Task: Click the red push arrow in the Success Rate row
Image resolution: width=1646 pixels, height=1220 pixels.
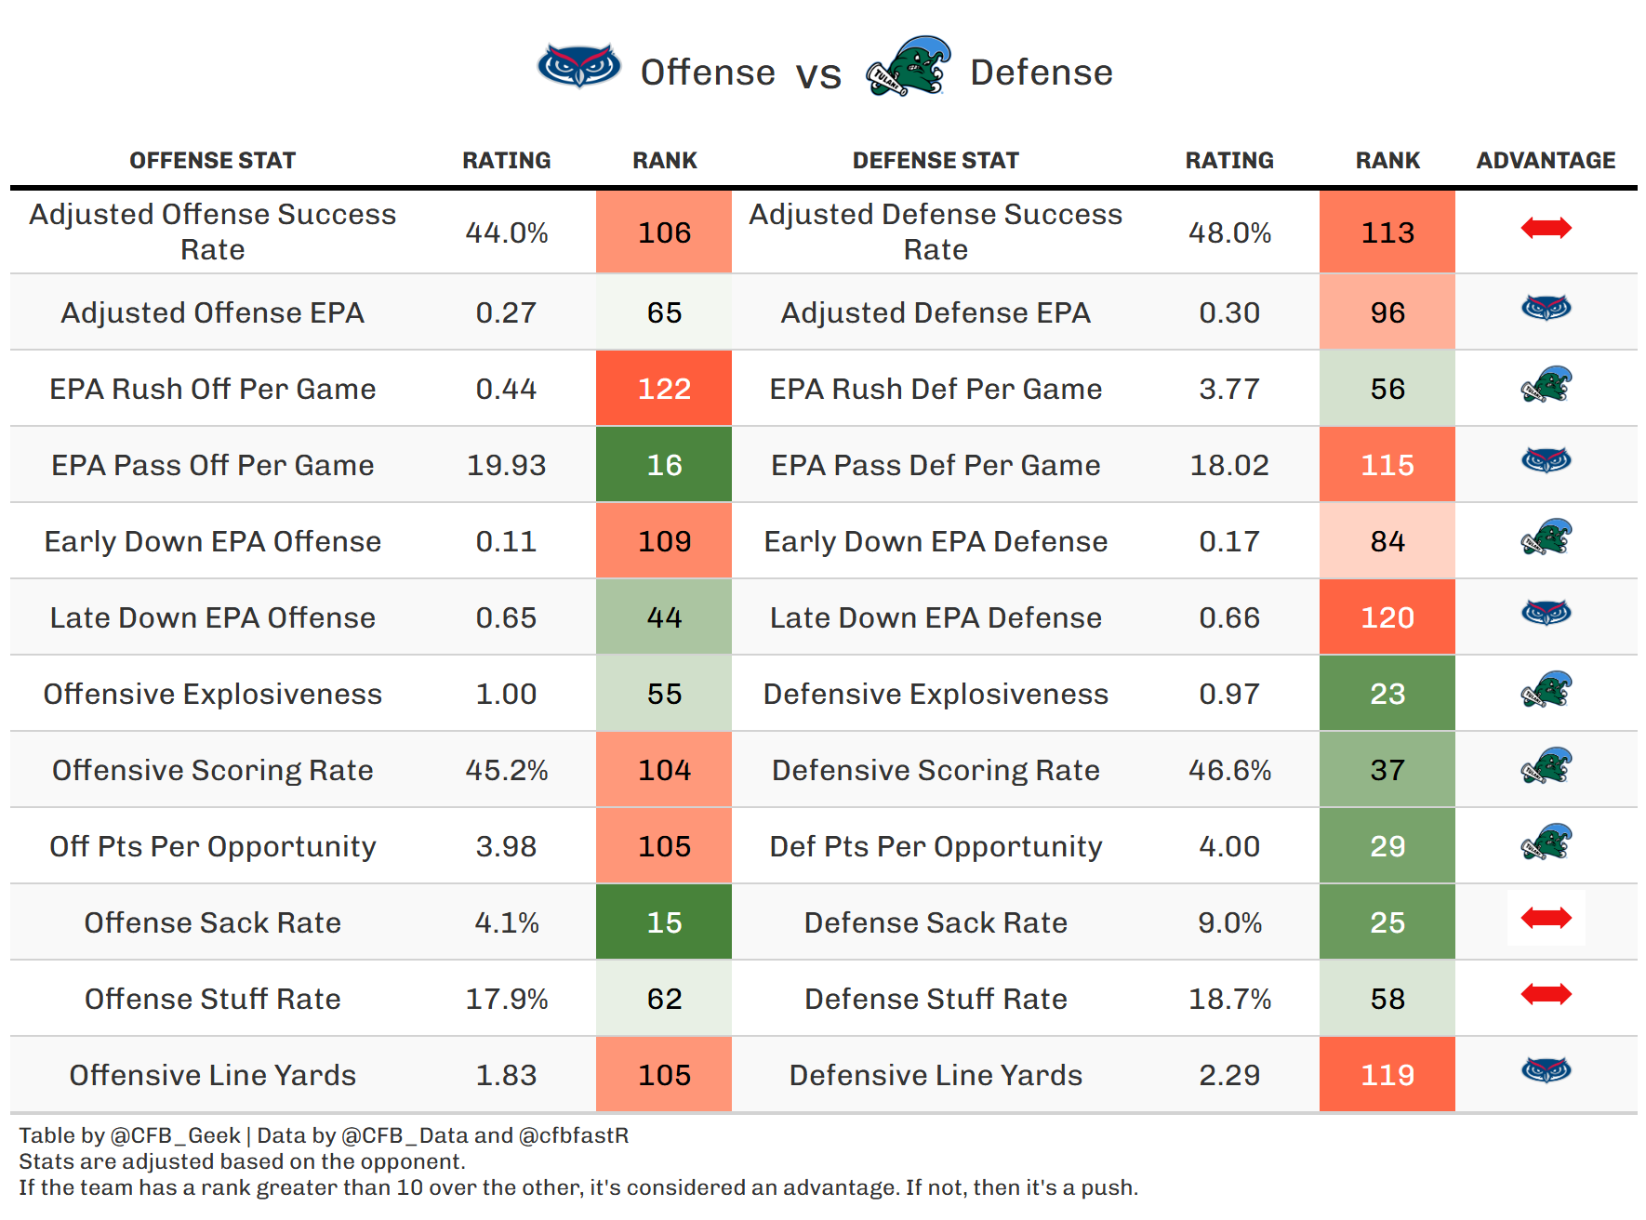Action: [1546, 228]
